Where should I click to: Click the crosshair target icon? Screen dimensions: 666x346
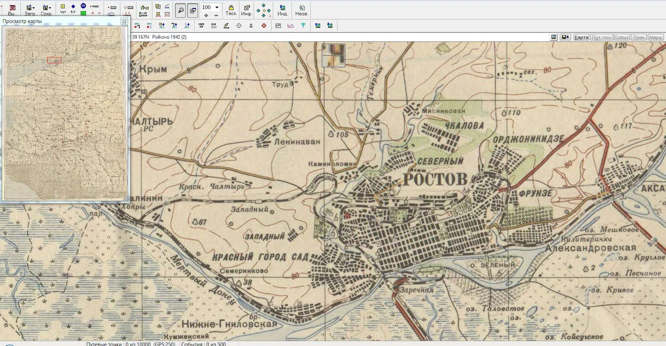239,25
